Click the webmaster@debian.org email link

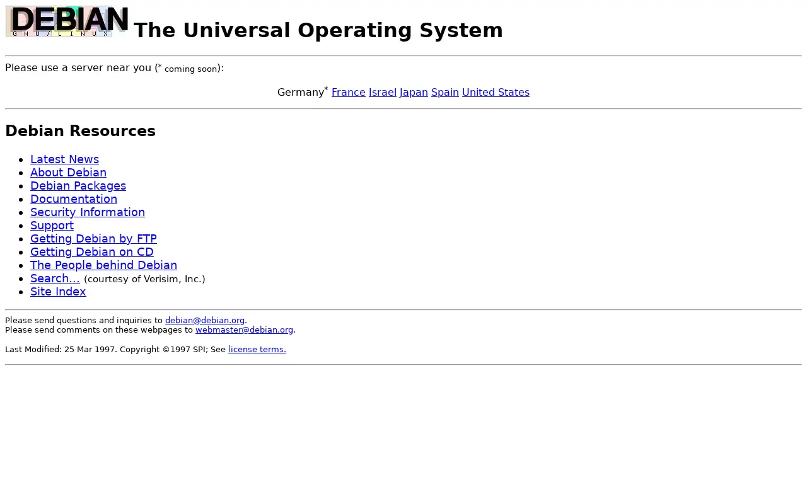click(x=244, y=330)
